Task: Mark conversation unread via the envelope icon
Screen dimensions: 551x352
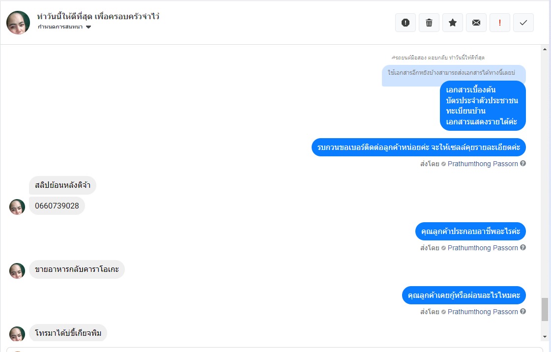Action: click(x=476, y=23)
